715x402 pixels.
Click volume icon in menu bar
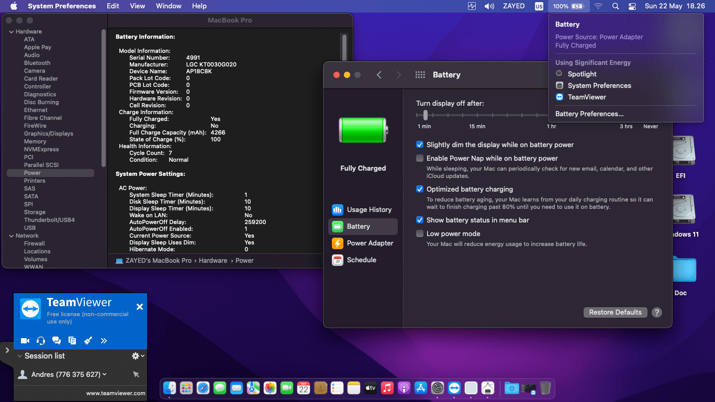tap(489, 6)
